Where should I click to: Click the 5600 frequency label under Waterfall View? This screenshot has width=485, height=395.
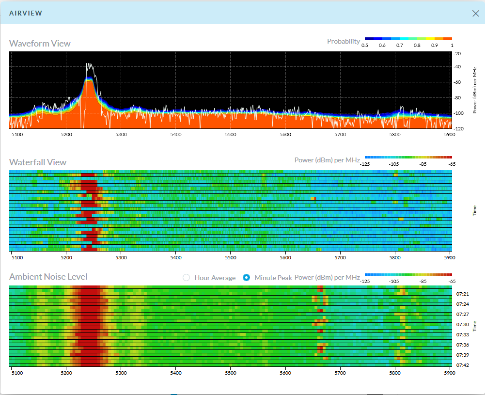tap(285, 258)
